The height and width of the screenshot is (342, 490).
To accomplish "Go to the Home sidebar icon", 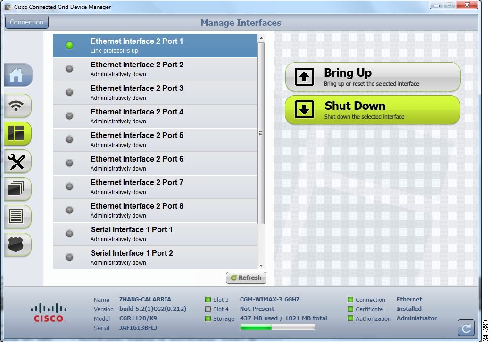I will (17, 75).
